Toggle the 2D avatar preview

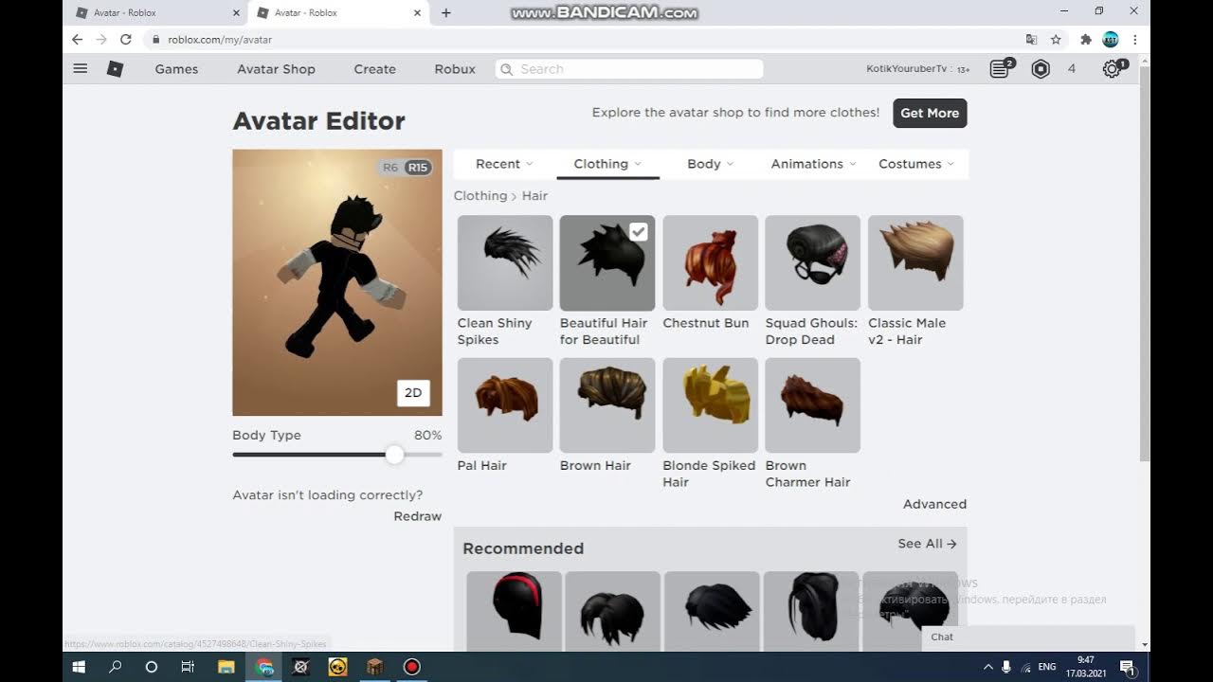point(413,393)
